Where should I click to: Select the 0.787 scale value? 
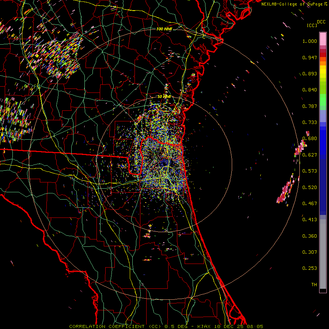(x=310, y=106)
